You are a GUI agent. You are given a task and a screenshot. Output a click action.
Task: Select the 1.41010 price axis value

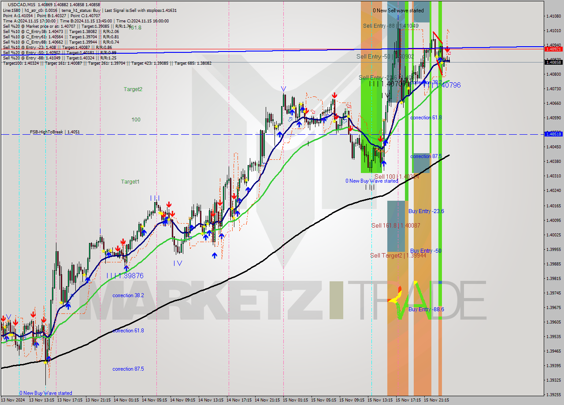tap(553, 31)
